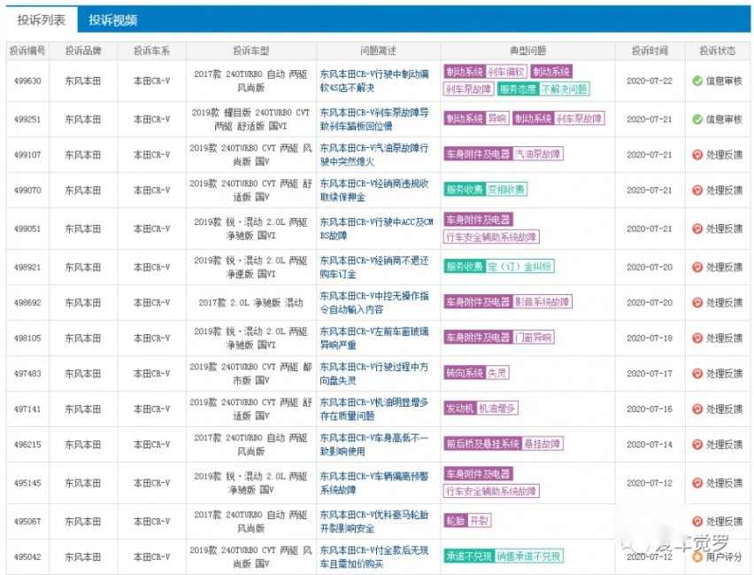Open complaint link 东风本田CR-V行驶中制动偏软4S店不解决
Screen dimensions: 754x575
tap(374, 81)
